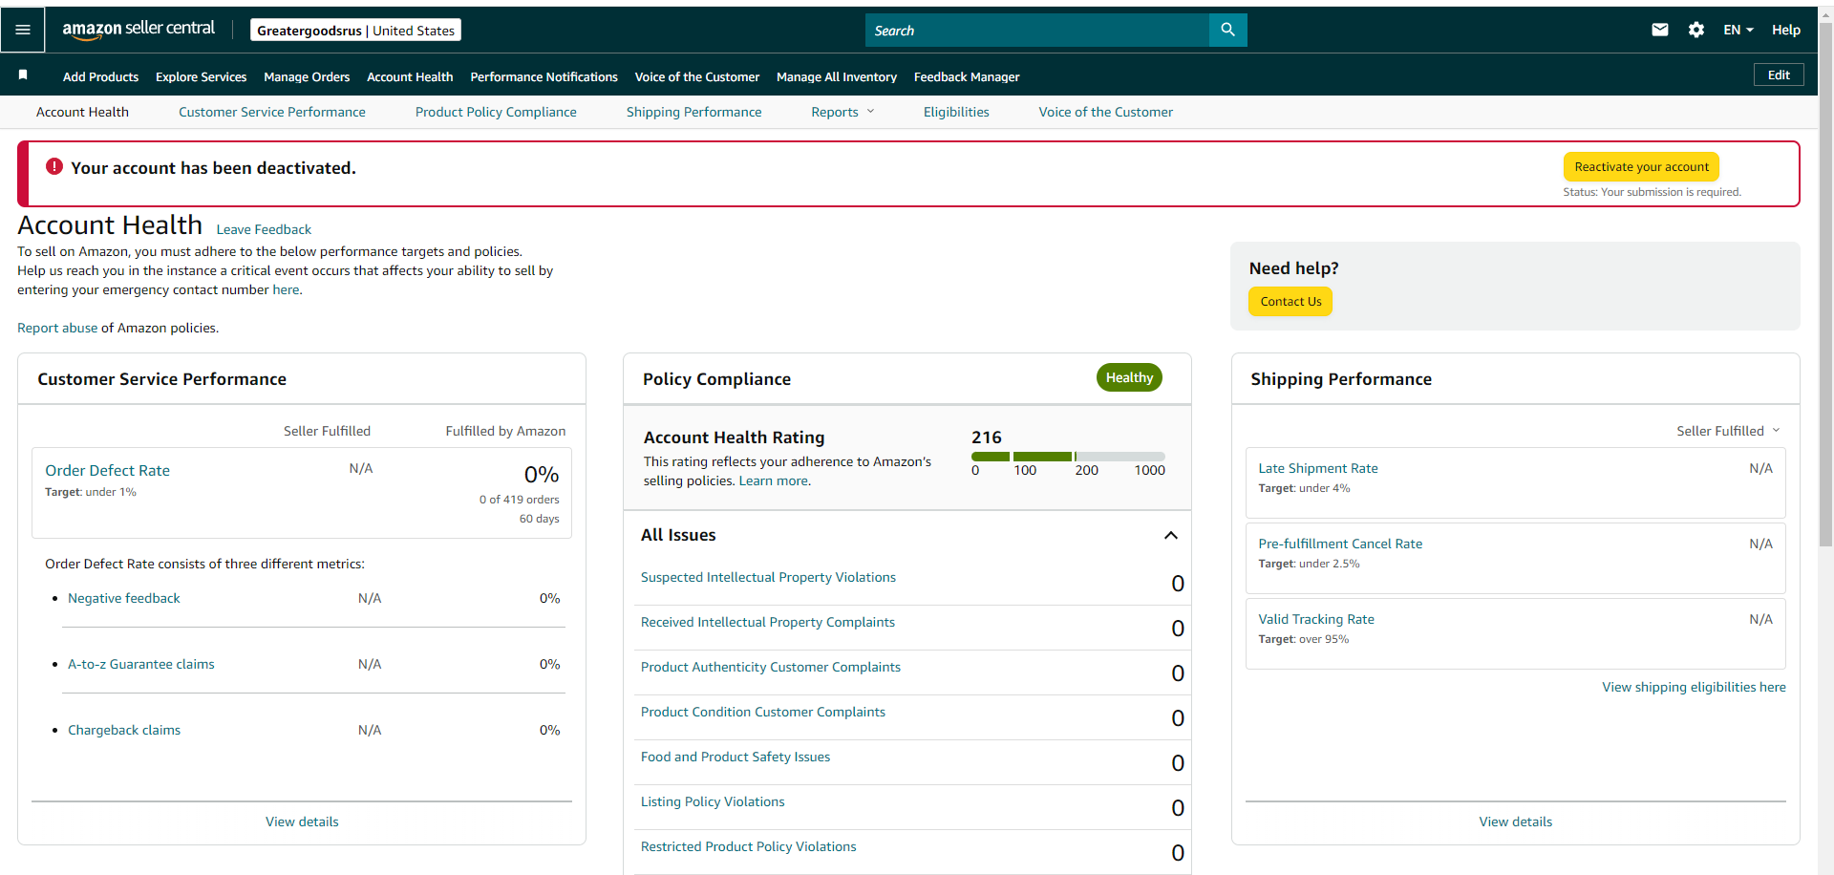Open the Negative feedback link
The height and width of the screenshot is (875, 1834).
point(123,598)
